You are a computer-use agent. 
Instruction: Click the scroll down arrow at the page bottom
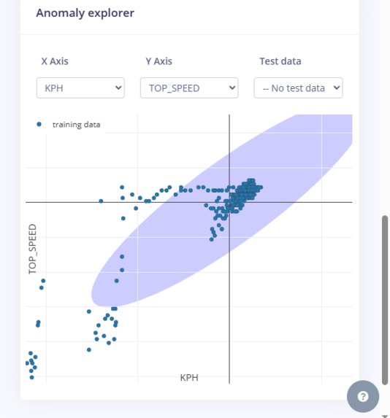pos(385,416)
